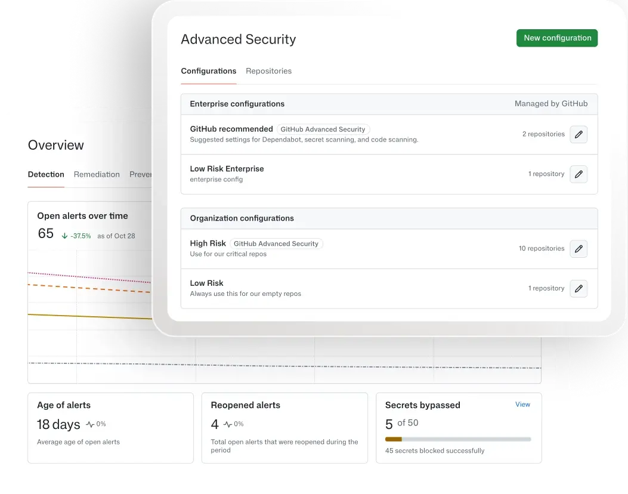
Task: Edit the High Risk configuration
Action: 578,249
